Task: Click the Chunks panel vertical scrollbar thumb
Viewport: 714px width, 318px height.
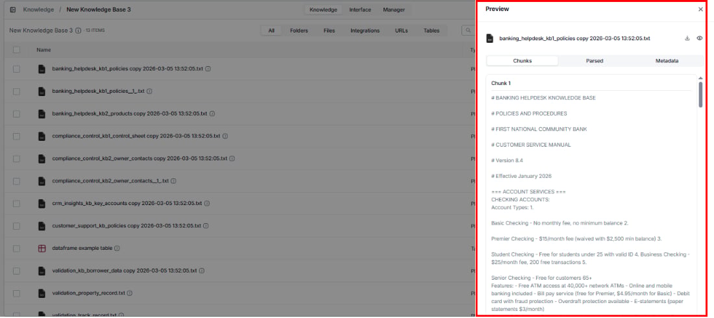Action: point(700,94)
